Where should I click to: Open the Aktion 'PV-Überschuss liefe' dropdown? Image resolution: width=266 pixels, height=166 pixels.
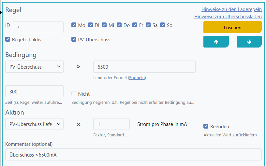click(x=34, y=124)
